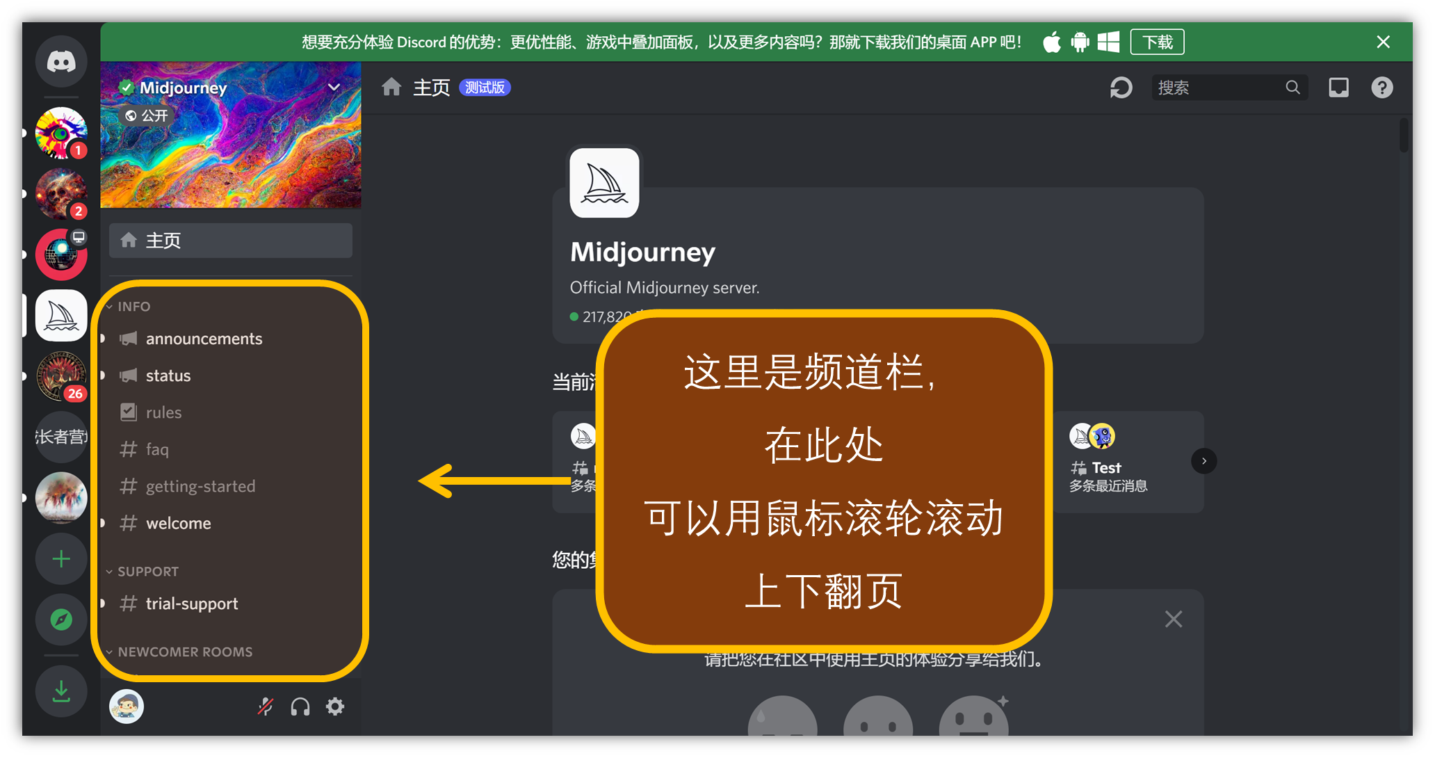Collapse the INFO channel category

pos(133,307)
